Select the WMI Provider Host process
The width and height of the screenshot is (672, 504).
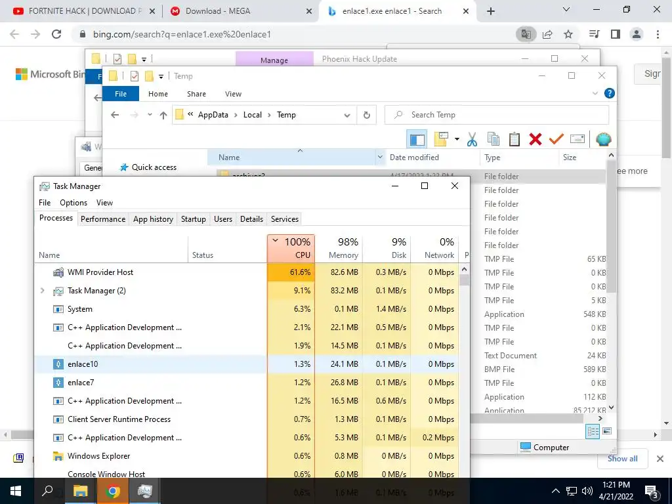[247, 272]
